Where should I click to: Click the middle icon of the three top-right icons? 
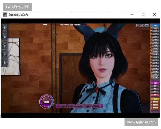[x=142, y=26]
